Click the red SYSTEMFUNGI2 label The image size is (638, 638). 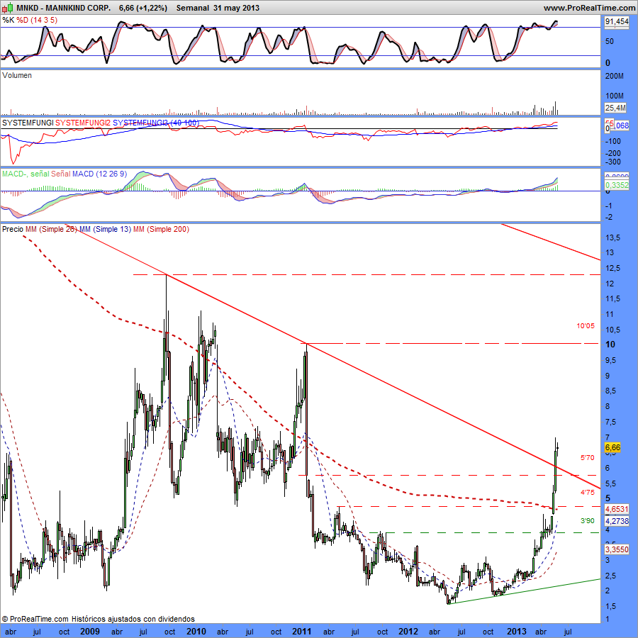[x=83, y=123]
